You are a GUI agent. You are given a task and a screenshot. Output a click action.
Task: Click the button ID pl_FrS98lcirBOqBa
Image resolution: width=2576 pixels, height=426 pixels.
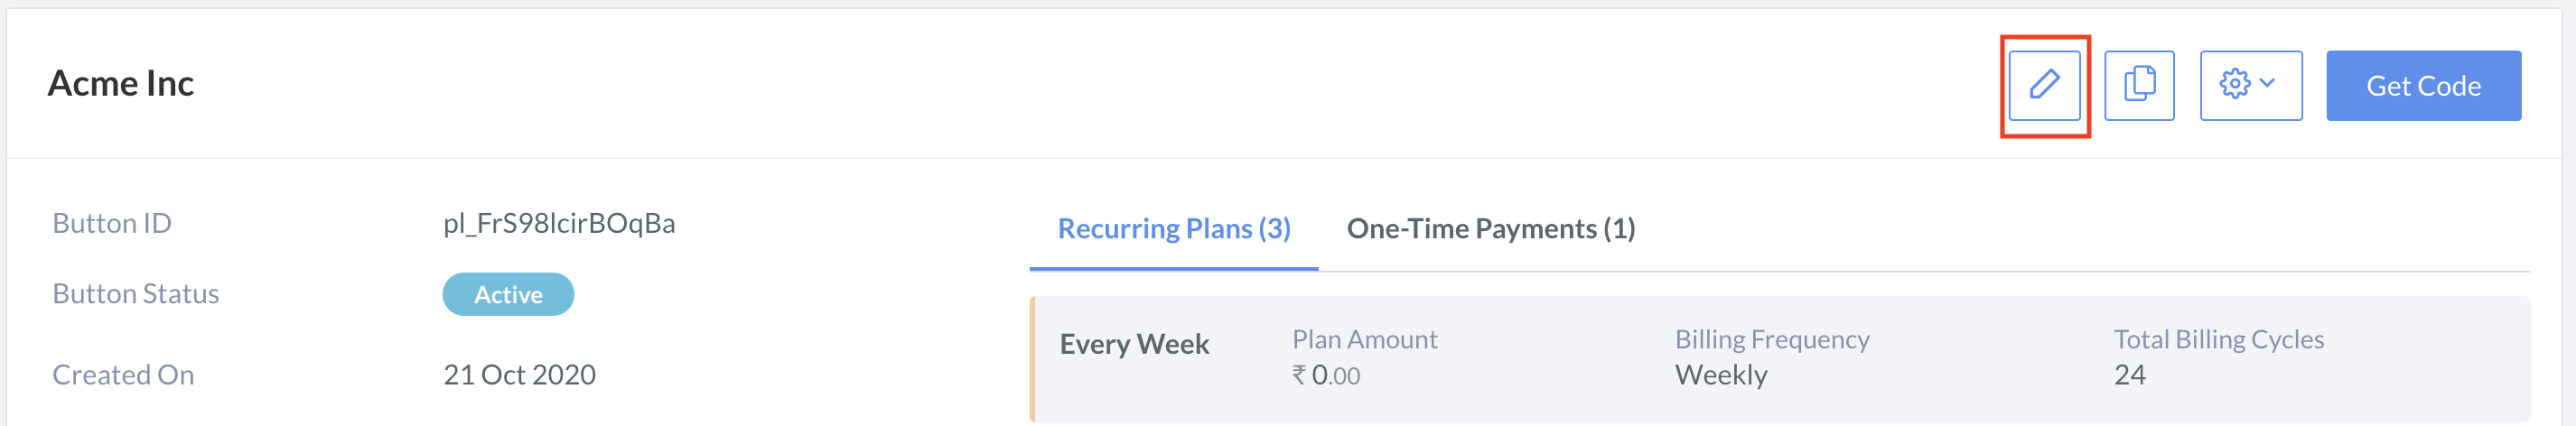(x=559, y=223)
